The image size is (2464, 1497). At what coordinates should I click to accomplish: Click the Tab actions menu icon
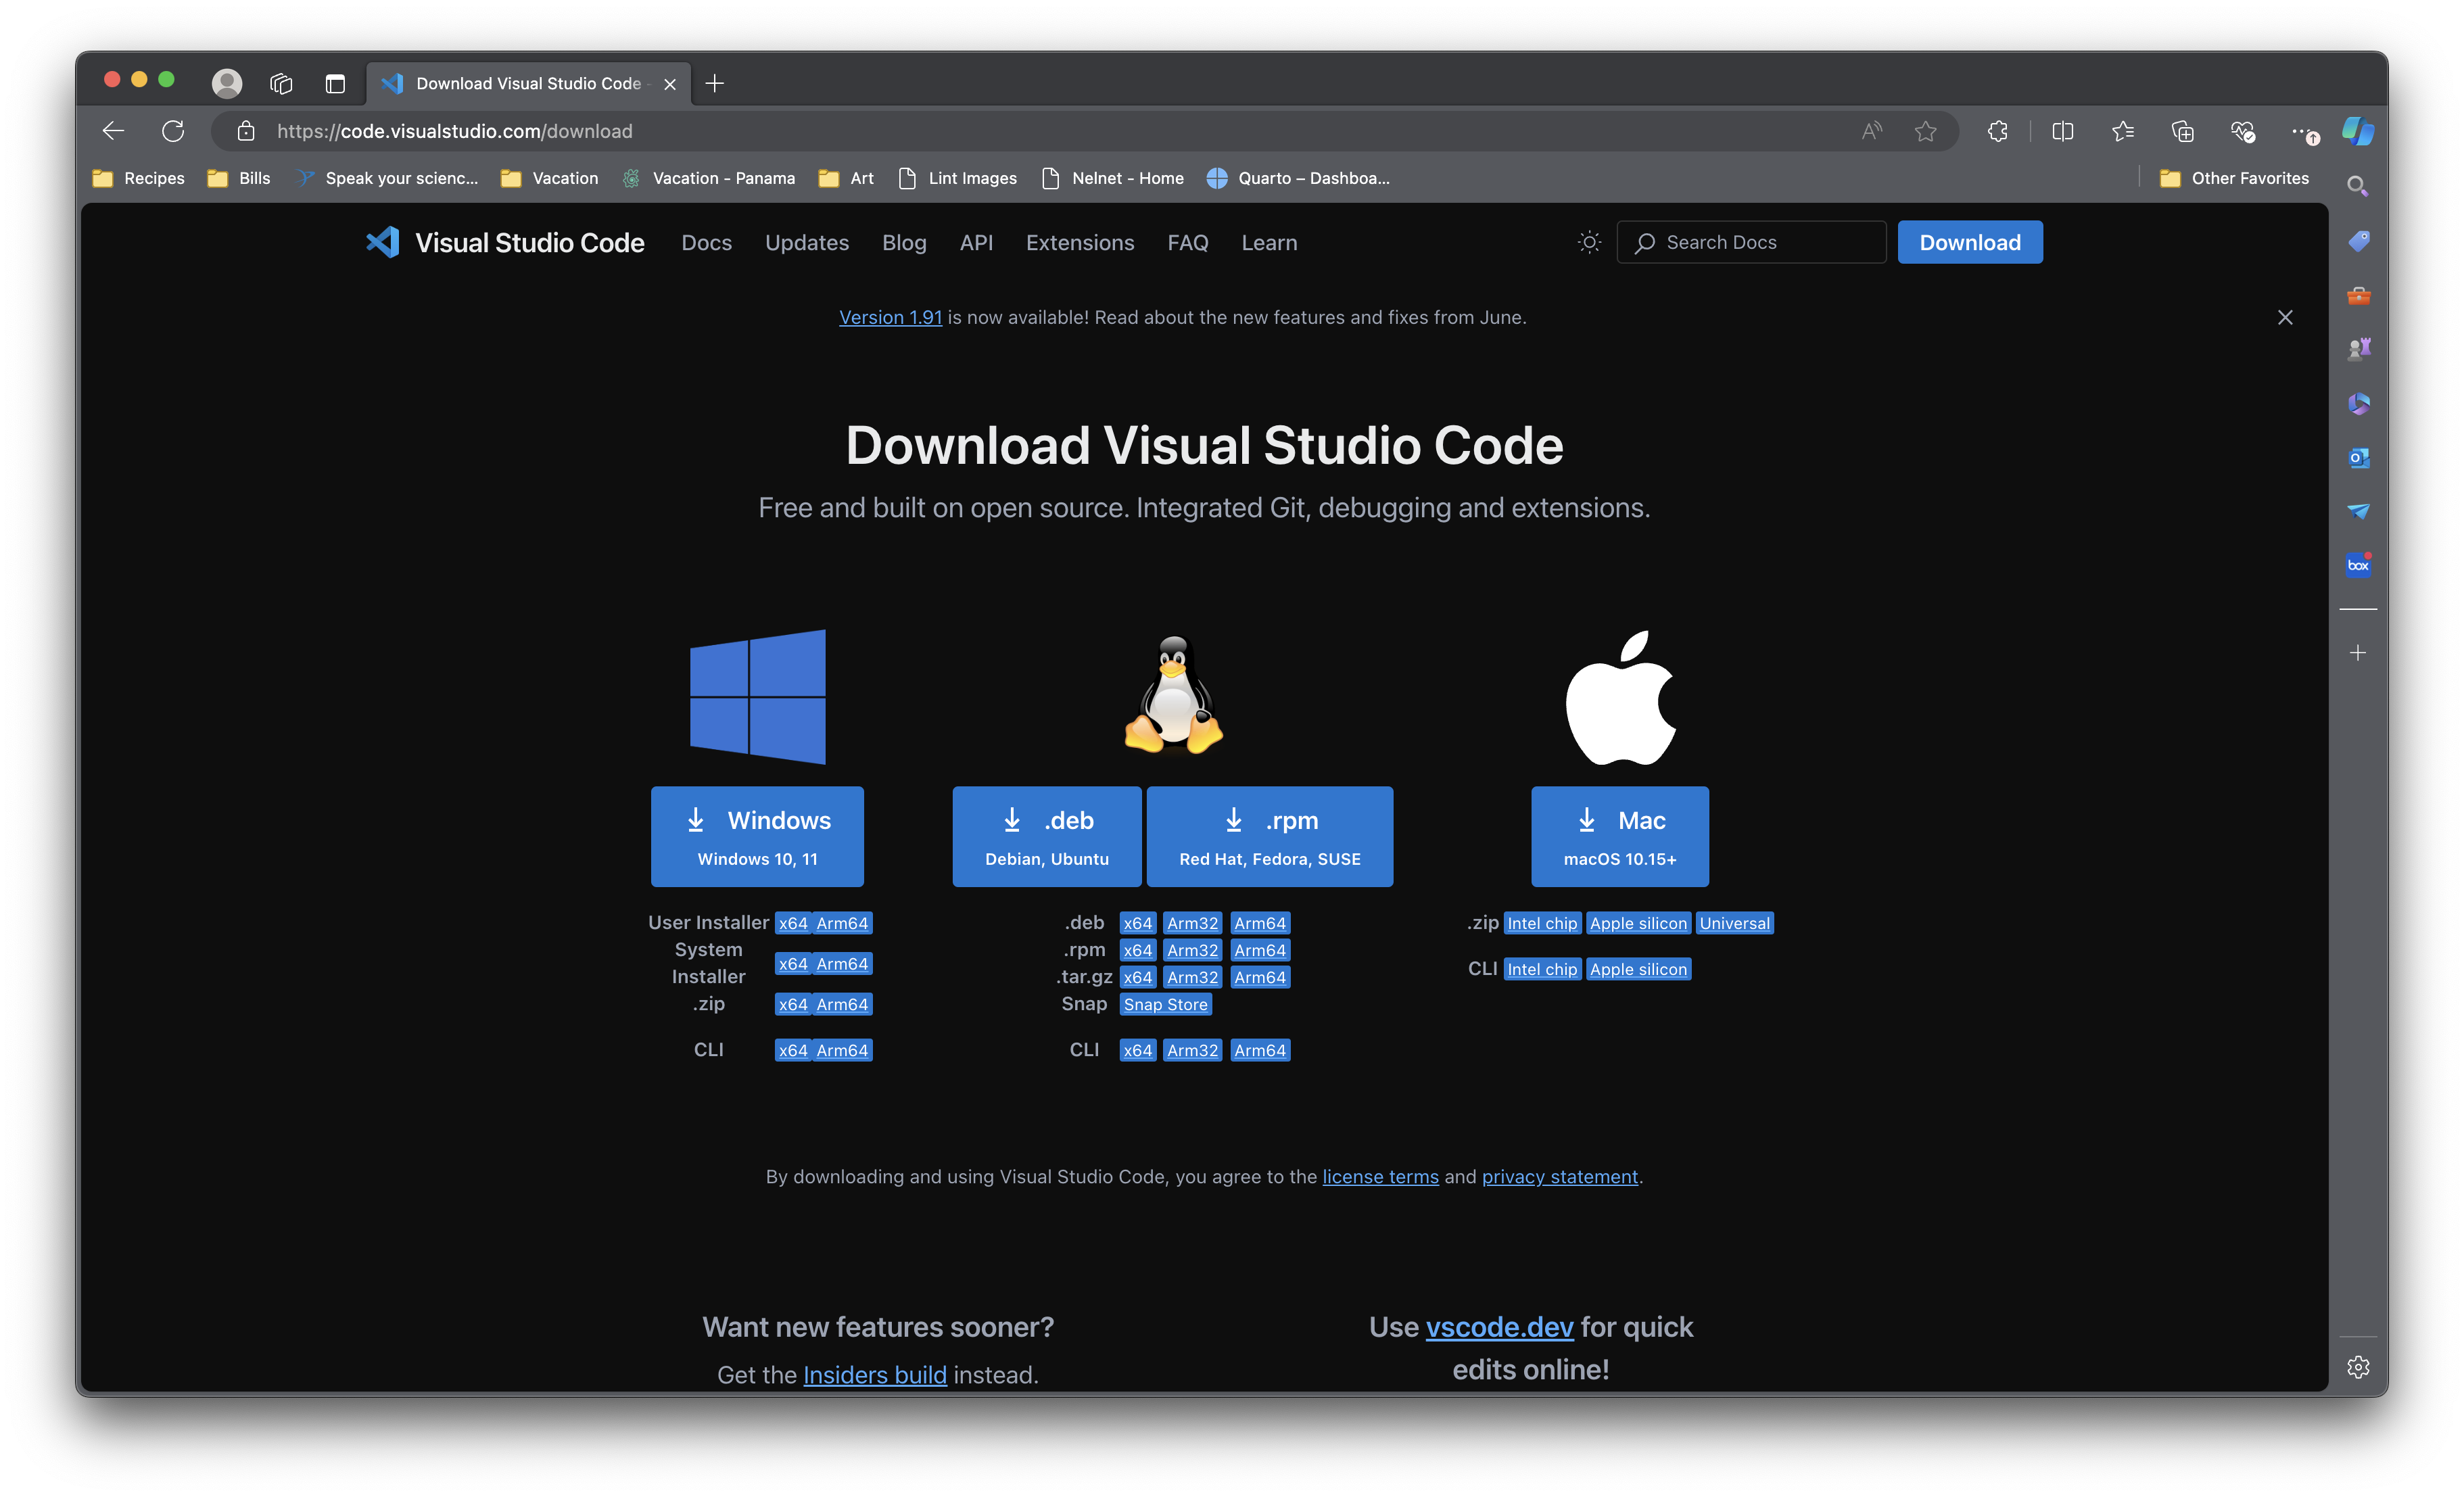tap(335, 83)
